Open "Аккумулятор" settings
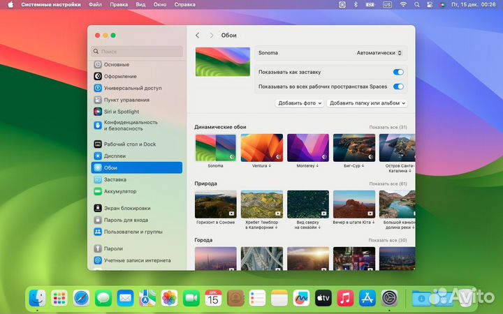 (137, 191)
